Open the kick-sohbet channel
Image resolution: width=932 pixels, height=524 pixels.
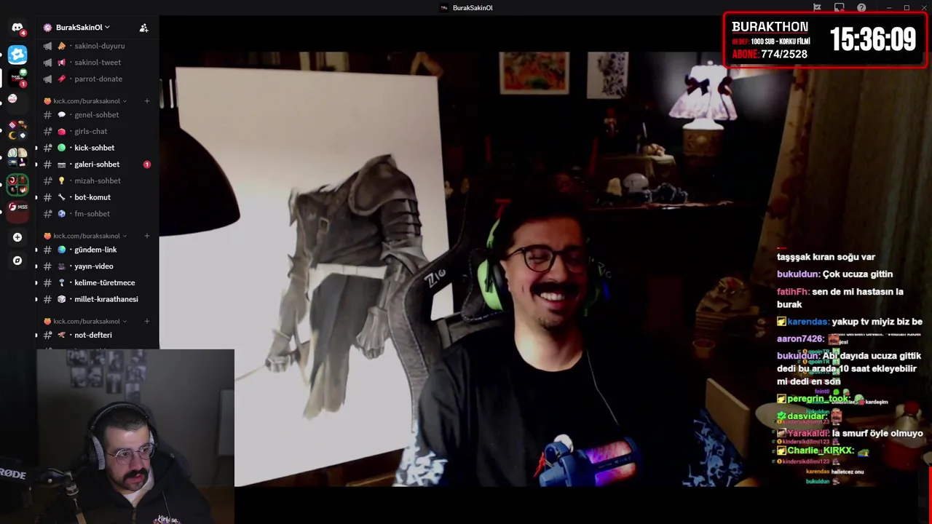(x=97, y=148)
